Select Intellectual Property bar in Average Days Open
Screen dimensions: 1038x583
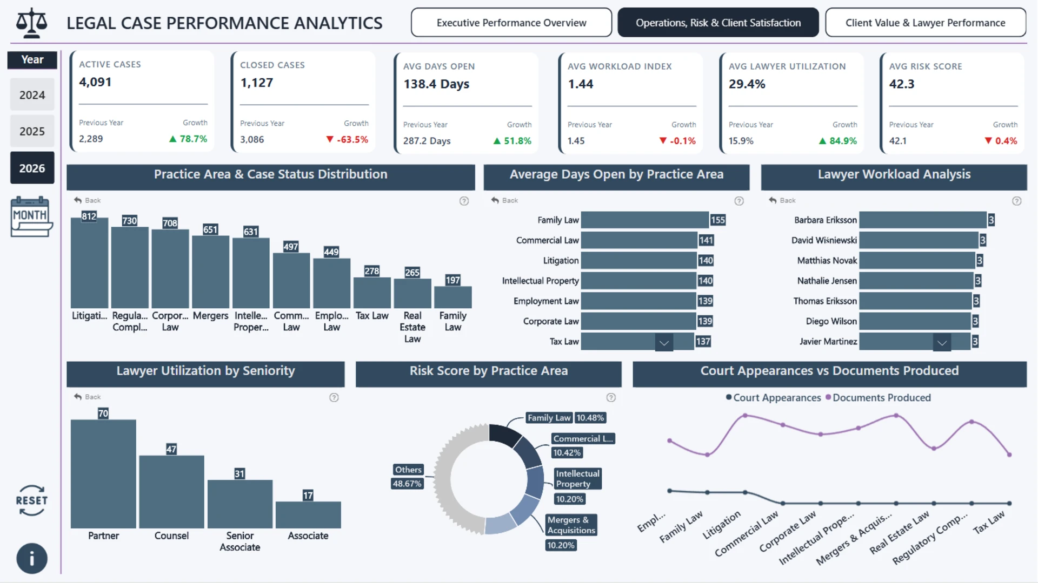tap(638, 281)
